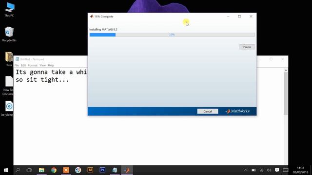The image size is (312, 175).
Task: Click the Notepad scrollbar up arrow
Action: (x=286, y=70)
